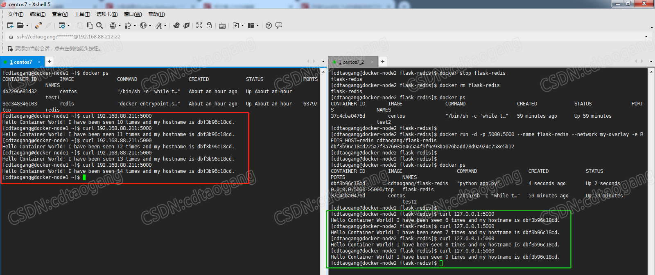655x275 pixels.
Task: Close the '1 centos7' tab with its X
Action: (x=39, y=62)
